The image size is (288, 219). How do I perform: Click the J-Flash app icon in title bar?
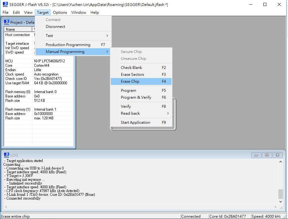(x=5, y=4)
